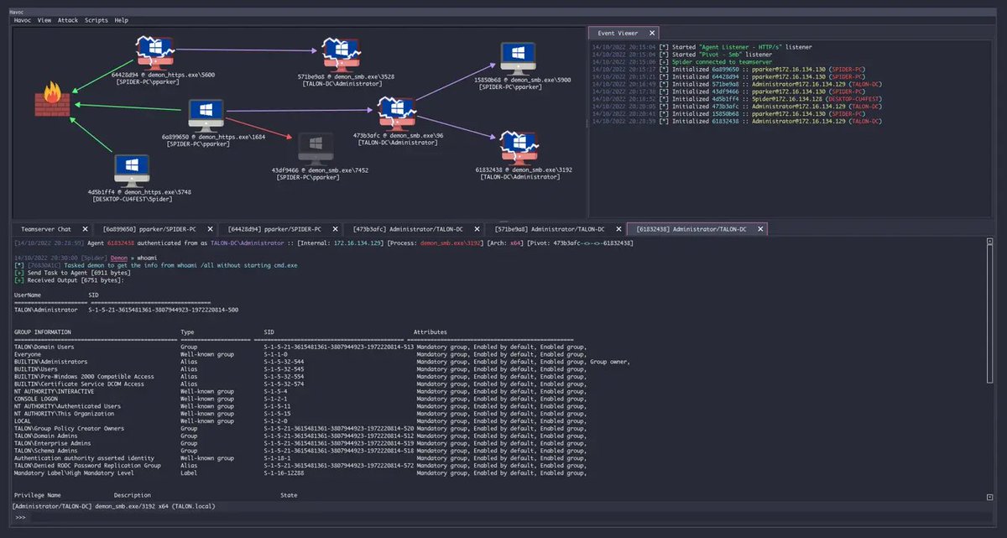Select the 43df9466 demon_smb node icon
The height and width of the screenshot is (538, 1007).
point(316,147)
